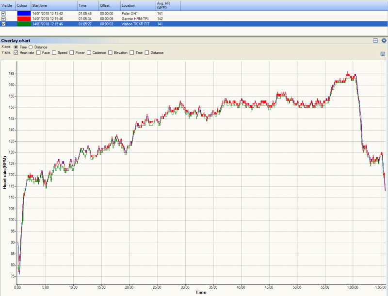Enable the Cadence Y axis checkbox

coord(89,53)
